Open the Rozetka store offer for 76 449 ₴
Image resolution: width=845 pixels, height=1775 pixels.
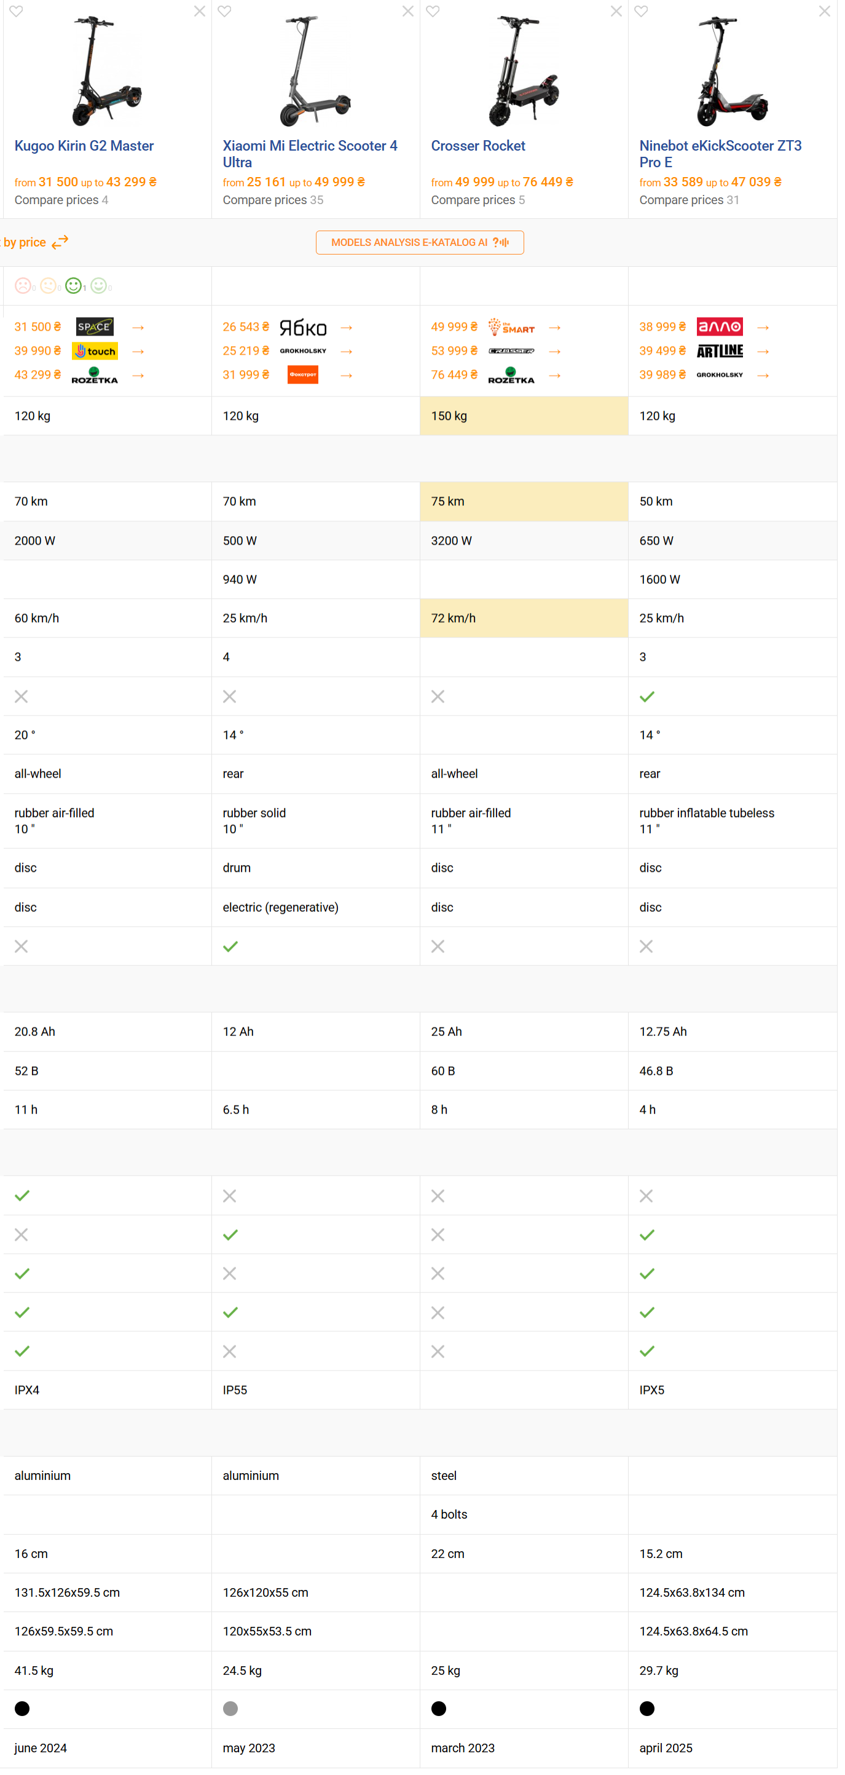(512, 375)
